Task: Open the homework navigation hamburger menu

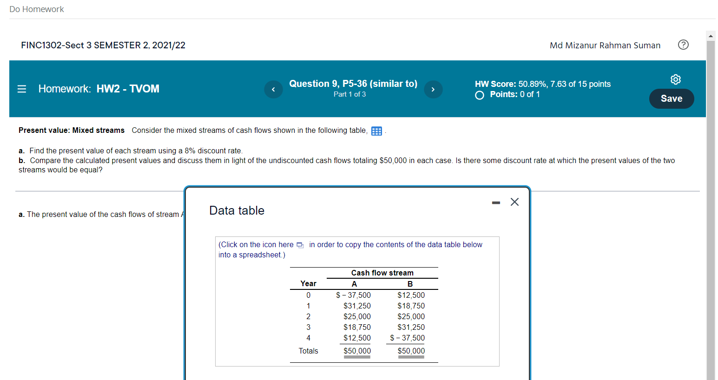Action: pyautogui.click(x=21, y=89)
